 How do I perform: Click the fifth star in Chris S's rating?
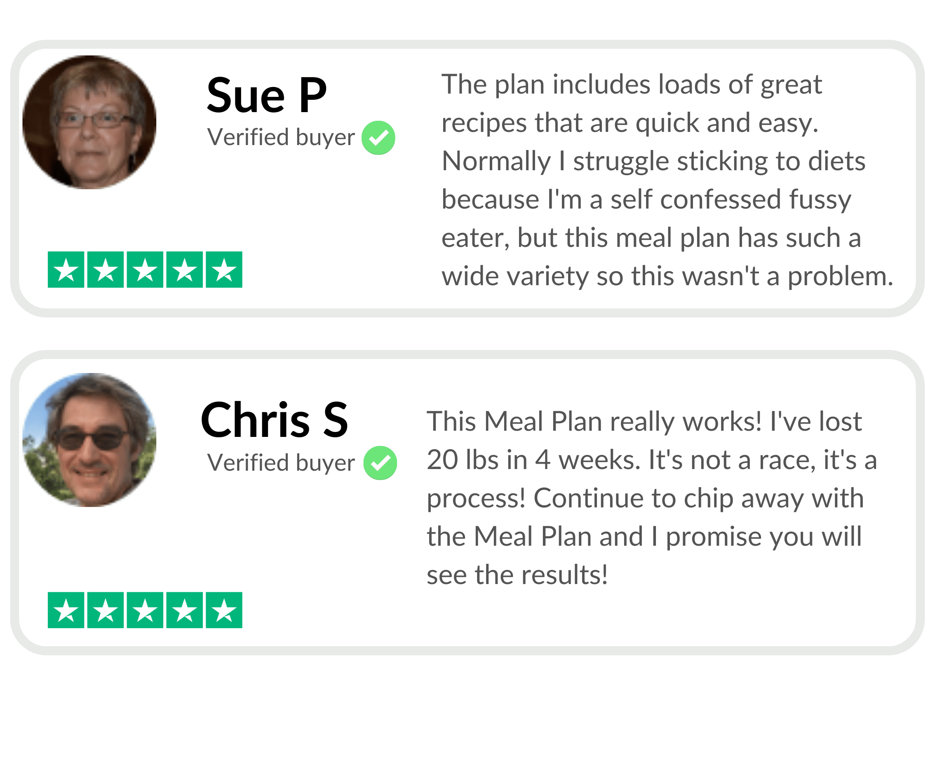224,610
